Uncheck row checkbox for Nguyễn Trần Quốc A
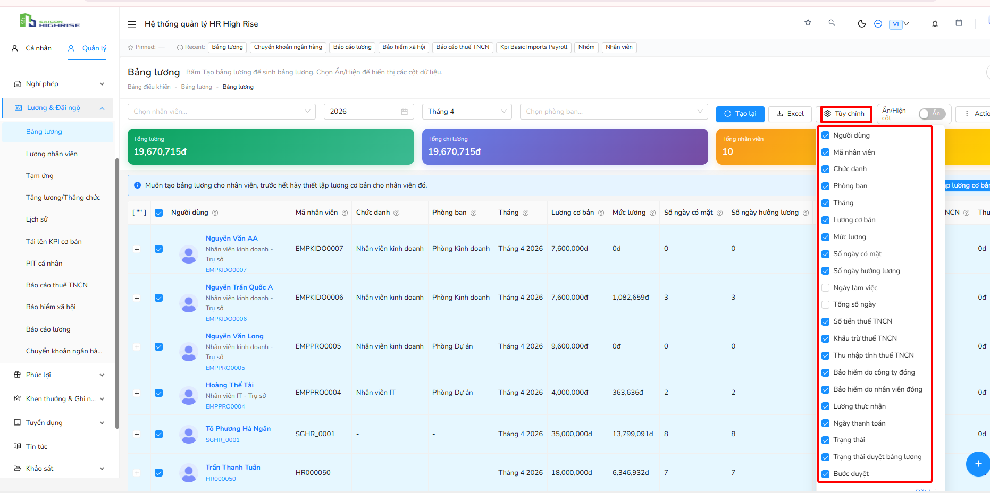The height and width of the screenshot is (493, 990). [158, 298]
